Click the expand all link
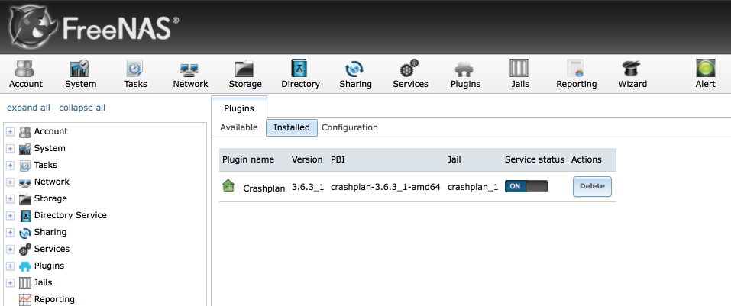 [28, 108]
